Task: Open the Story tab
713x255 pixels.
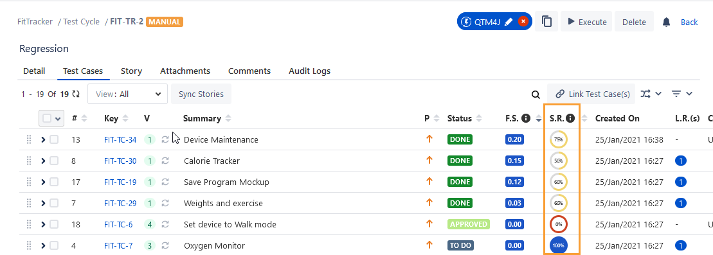Action: (x=131, y=71)
